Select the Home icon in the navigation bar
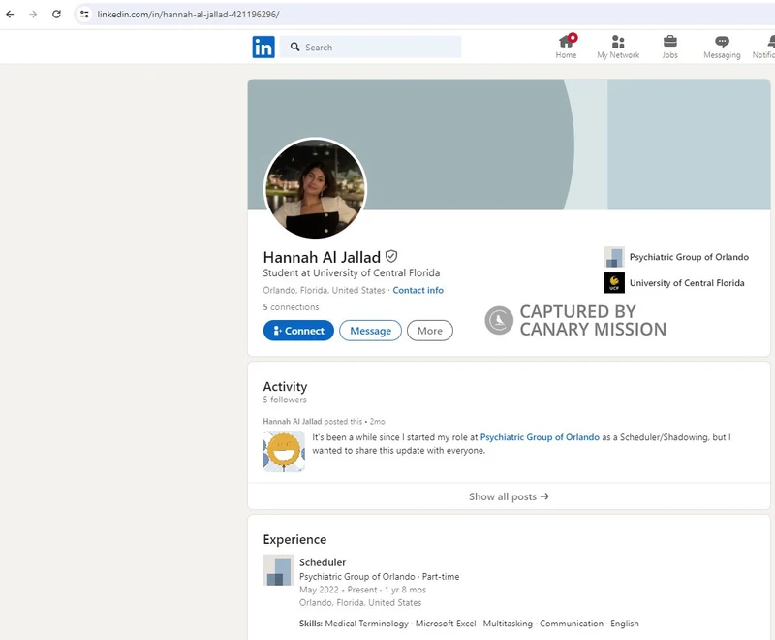775x640 pixels. 566,47
